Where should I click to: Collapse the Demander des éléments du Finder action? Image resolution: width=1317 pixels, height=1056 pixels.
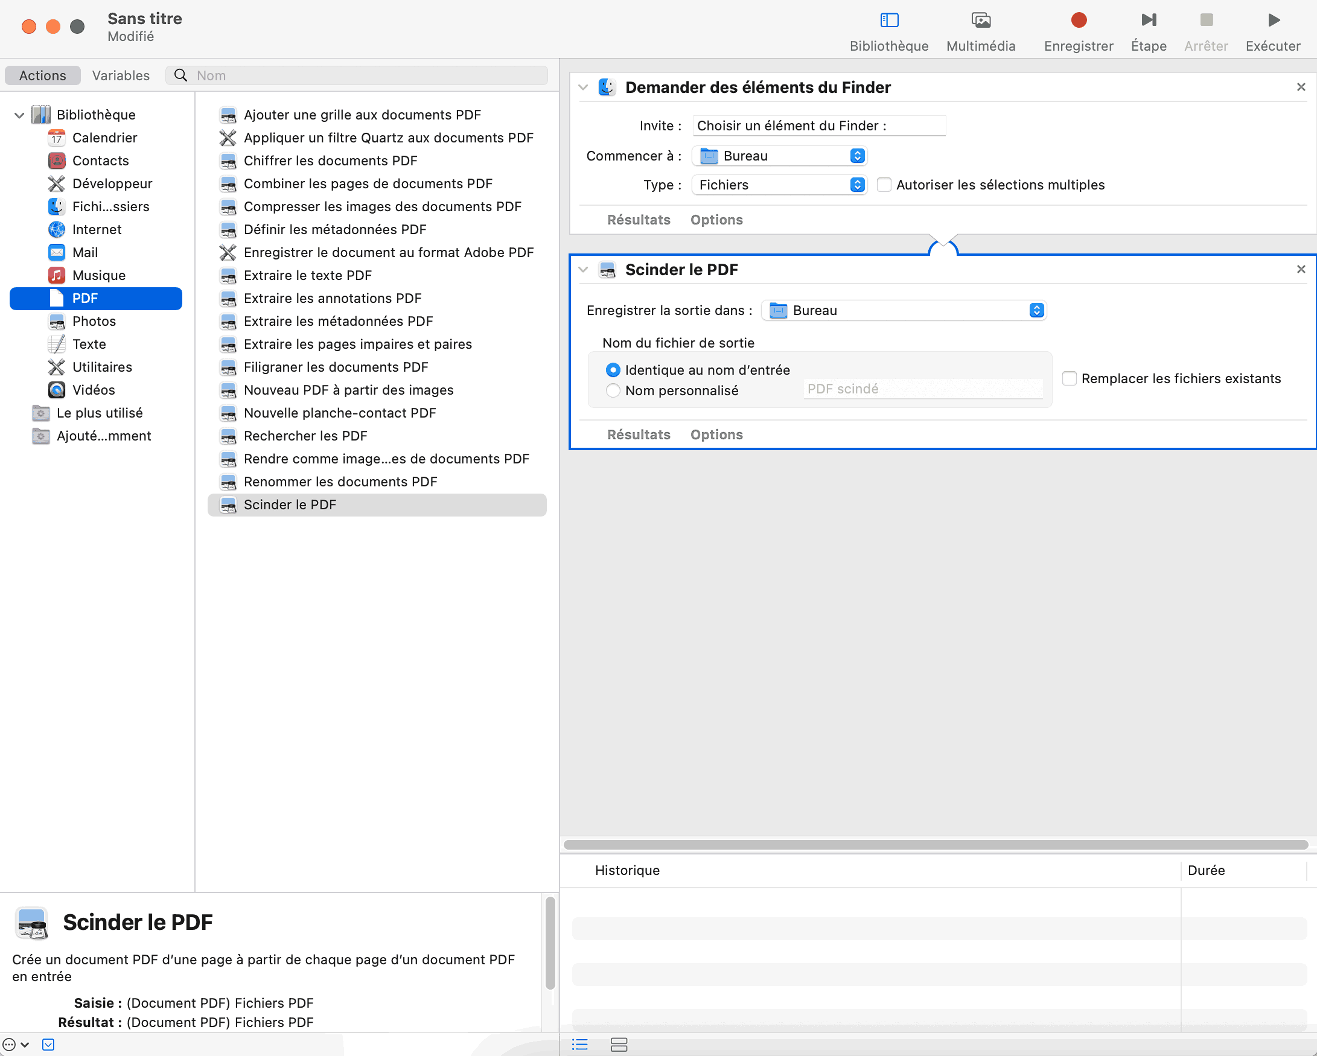tap(584, 87)
